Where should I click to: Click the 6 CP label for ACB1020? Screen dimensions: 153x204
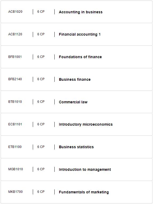(41, 12)
